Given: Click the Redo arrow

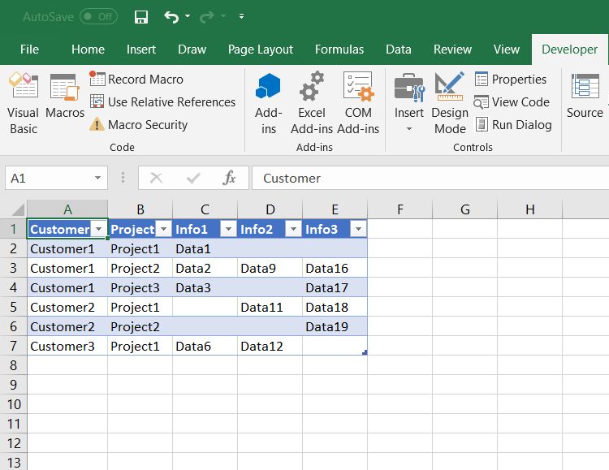Looking at the screenshot, I should click(207, 17).
